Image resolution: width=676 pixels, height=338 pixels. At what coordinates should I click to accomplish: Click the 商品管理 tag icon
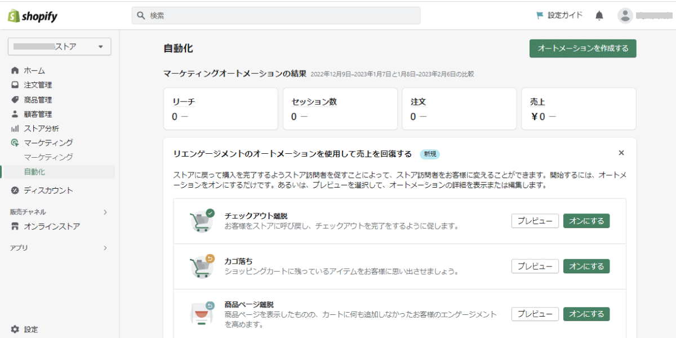15,100
